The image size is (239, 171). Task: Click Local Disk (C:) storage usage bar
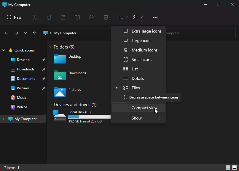pyautogui.click(x=89, y=117)
